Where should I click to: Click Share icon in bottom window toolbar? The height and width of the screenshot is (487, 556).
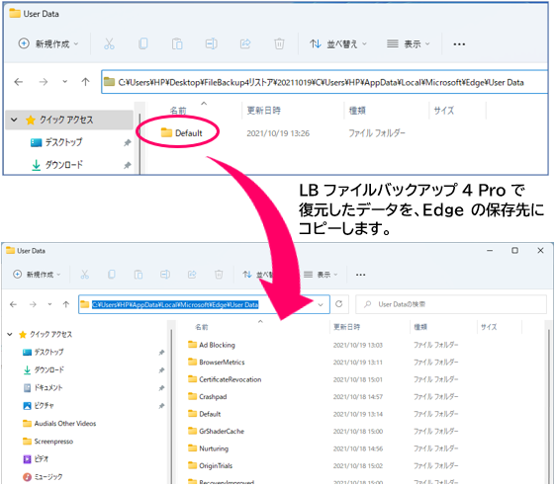click(x=192, y=275)
